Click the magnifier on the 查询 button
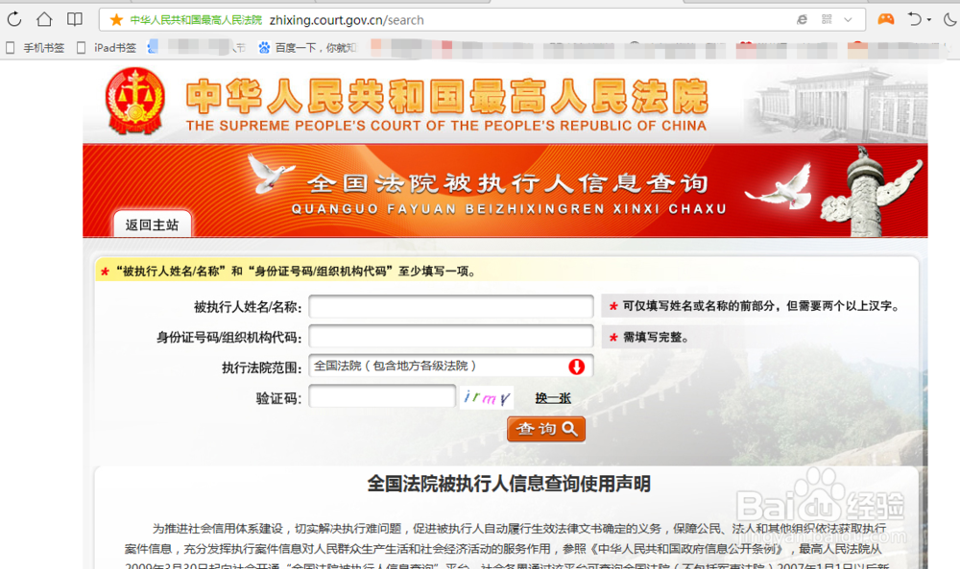 pos(567,429)
